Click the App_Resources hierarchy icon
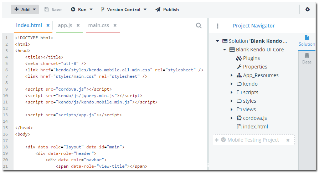 pyautogui.click(x=239, y=76)
